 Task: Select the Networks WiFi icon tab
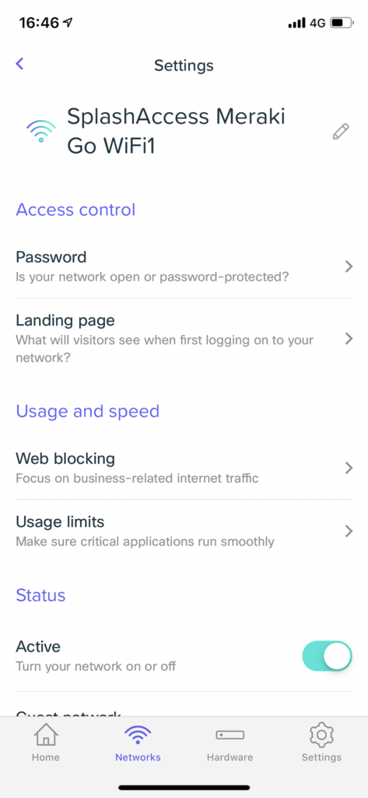click(138, 735)
